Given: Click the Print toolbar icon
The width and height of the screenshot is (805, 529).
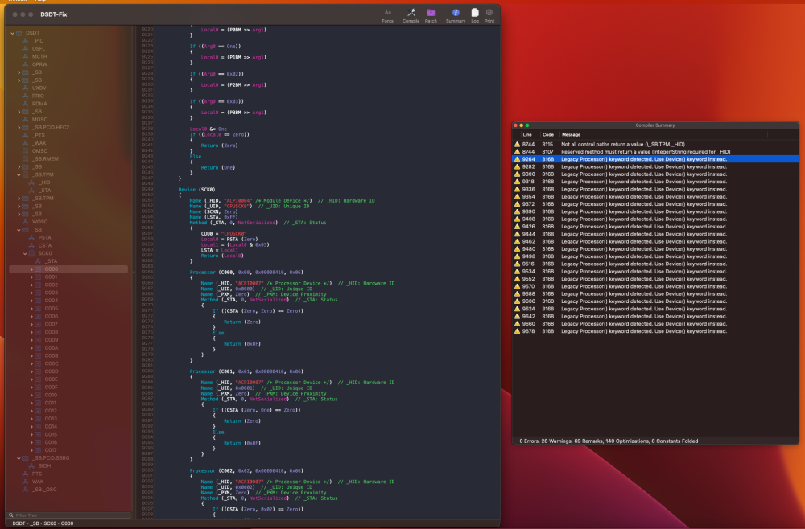Looking at the screenshot, I should [x=489, y=13].
